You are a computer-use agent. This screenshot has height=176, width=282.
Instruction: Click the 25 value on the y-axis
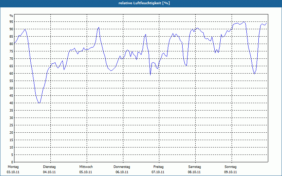click(x=11, y=125)
